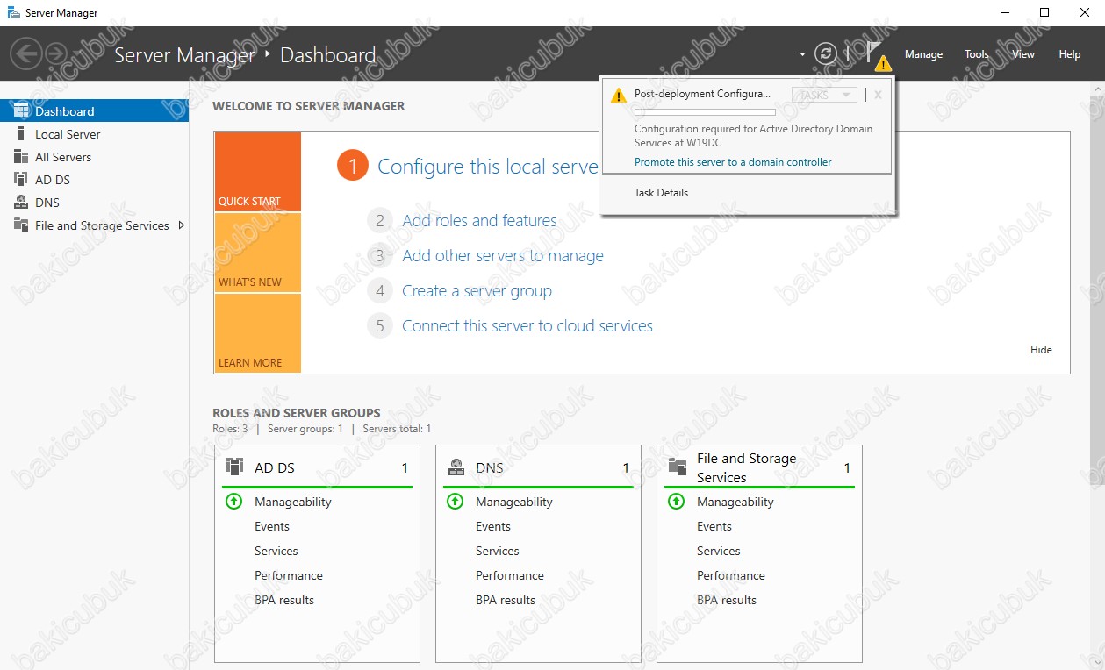Open Events in the DNS tile
This screenshot has height=670, width=1105.
pyautogui.click(x=493, y=527)
